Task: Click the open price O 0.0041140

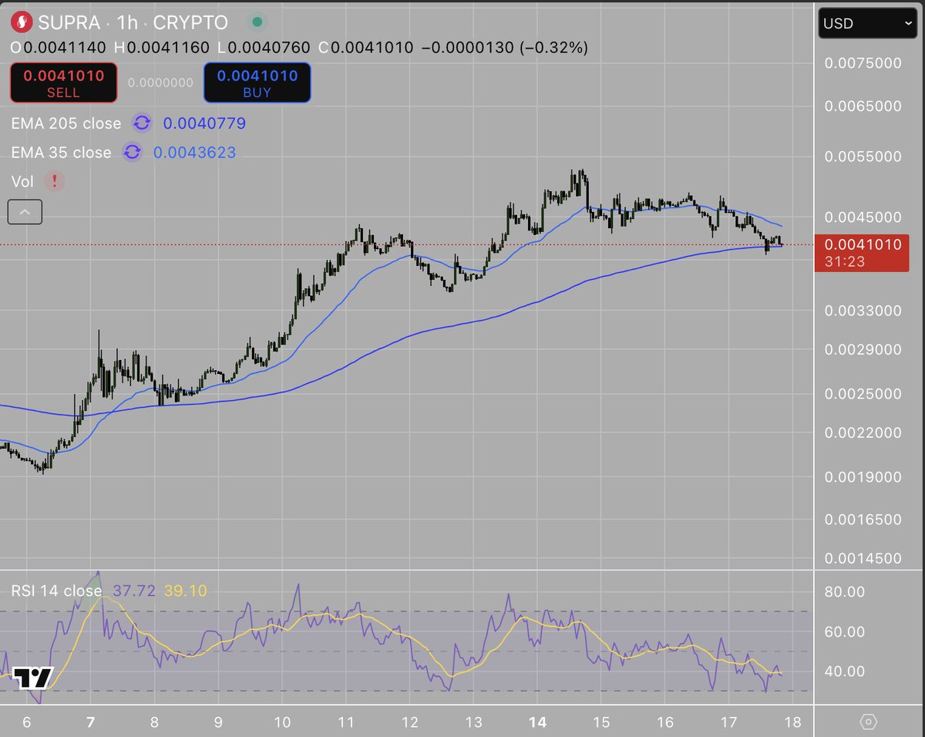Action: pyautogui.click(x=59, y=48)
